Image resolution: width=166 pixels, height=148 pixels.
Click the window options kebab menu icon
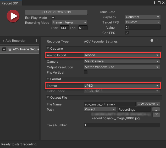coord(154,3)
